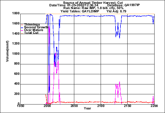
Task: Select the Second Growth legend label
Action: pos(36,27)
